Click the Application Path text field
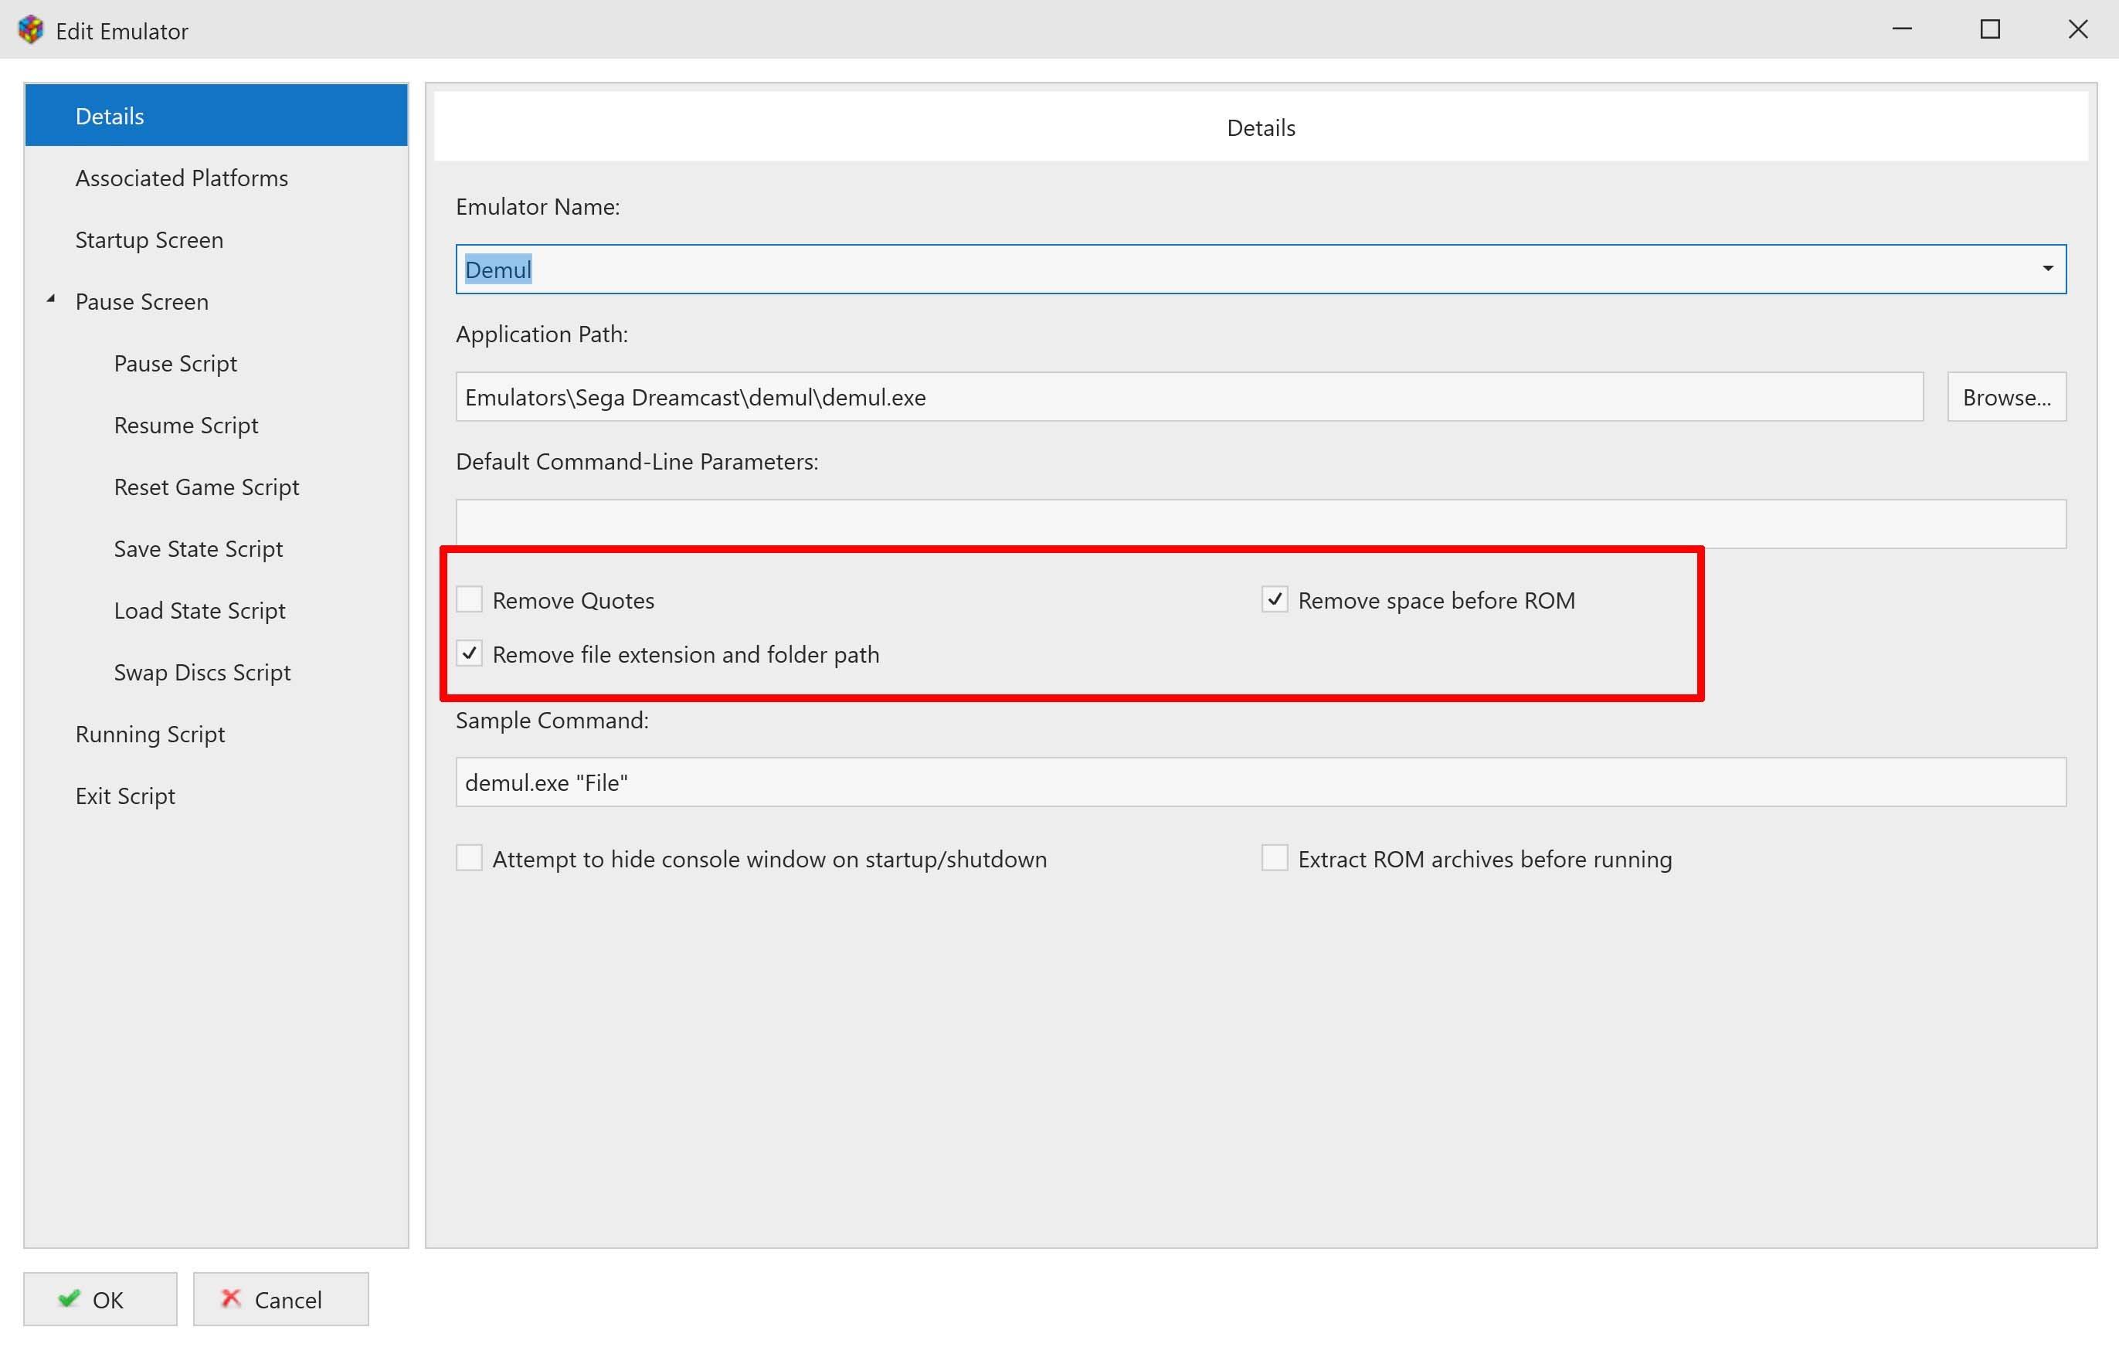 (x=1189, y=397)
